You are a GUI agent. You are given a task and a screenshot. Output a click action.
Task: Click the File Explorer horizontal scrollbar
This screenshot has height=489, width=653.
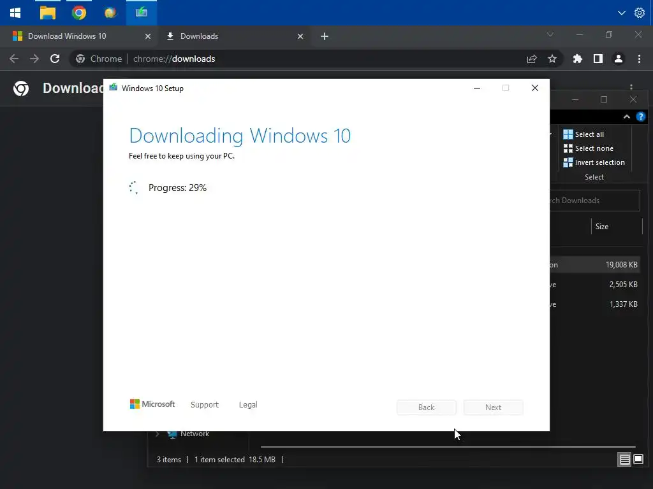click(x=448, y=447)
